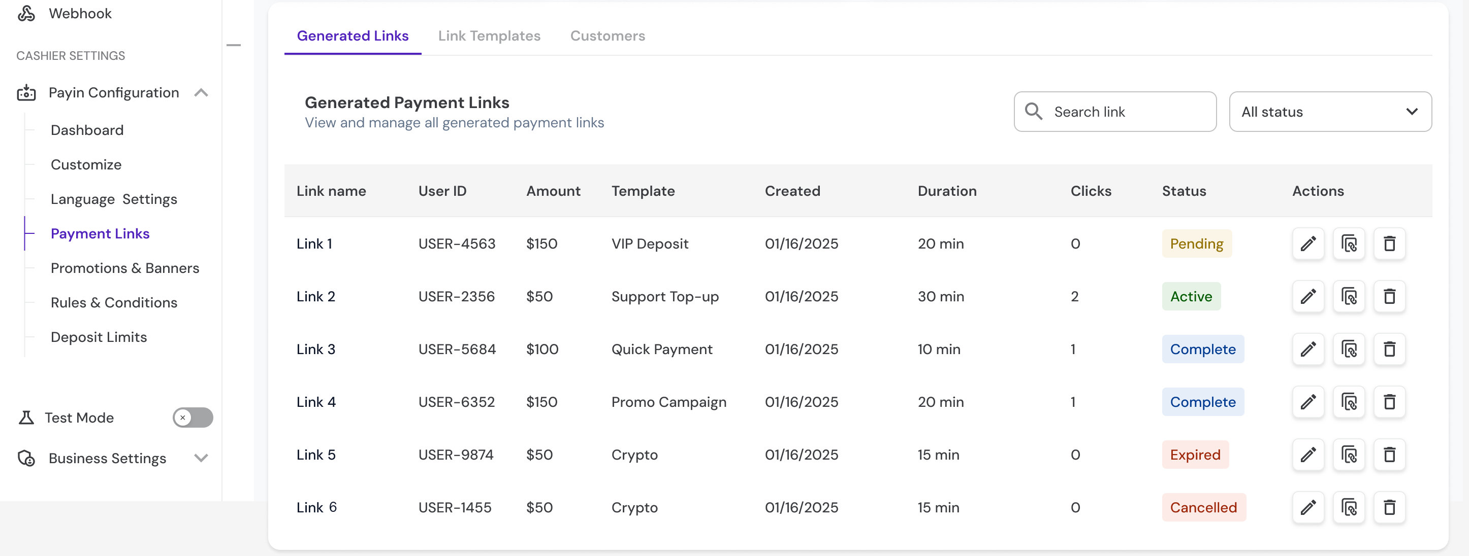Click the Quick Payment template cell
Viewport: 1469px width, 556px height.
(661, 349)
